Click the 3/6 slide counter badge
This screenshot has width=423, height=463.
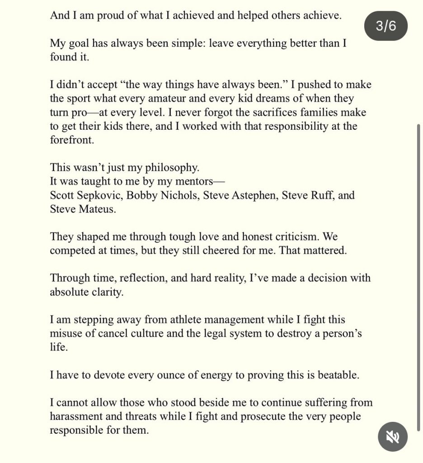[385, 26]
